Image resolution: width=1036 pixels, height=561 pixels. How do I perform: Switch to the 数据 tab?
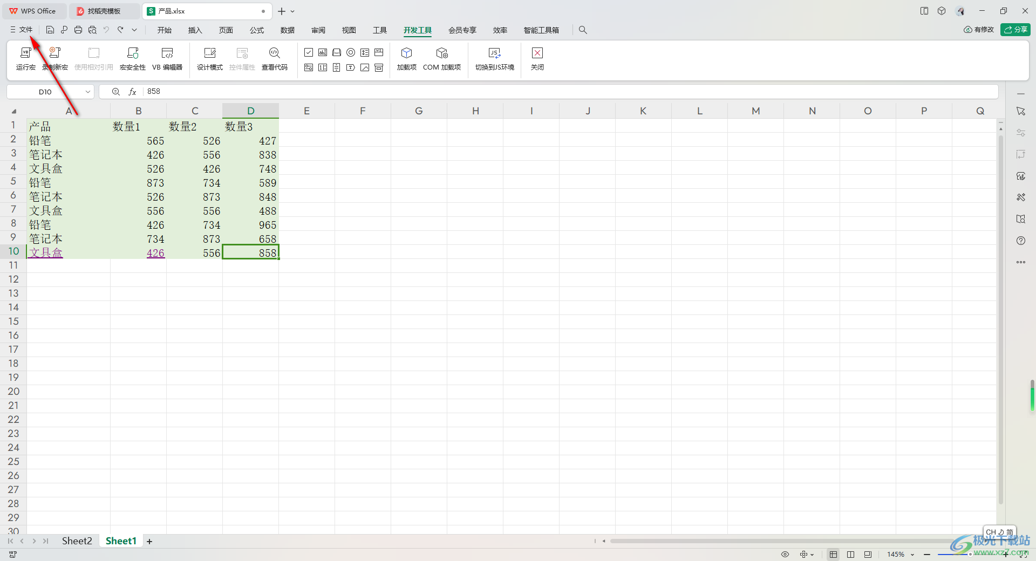coord(288,30)
